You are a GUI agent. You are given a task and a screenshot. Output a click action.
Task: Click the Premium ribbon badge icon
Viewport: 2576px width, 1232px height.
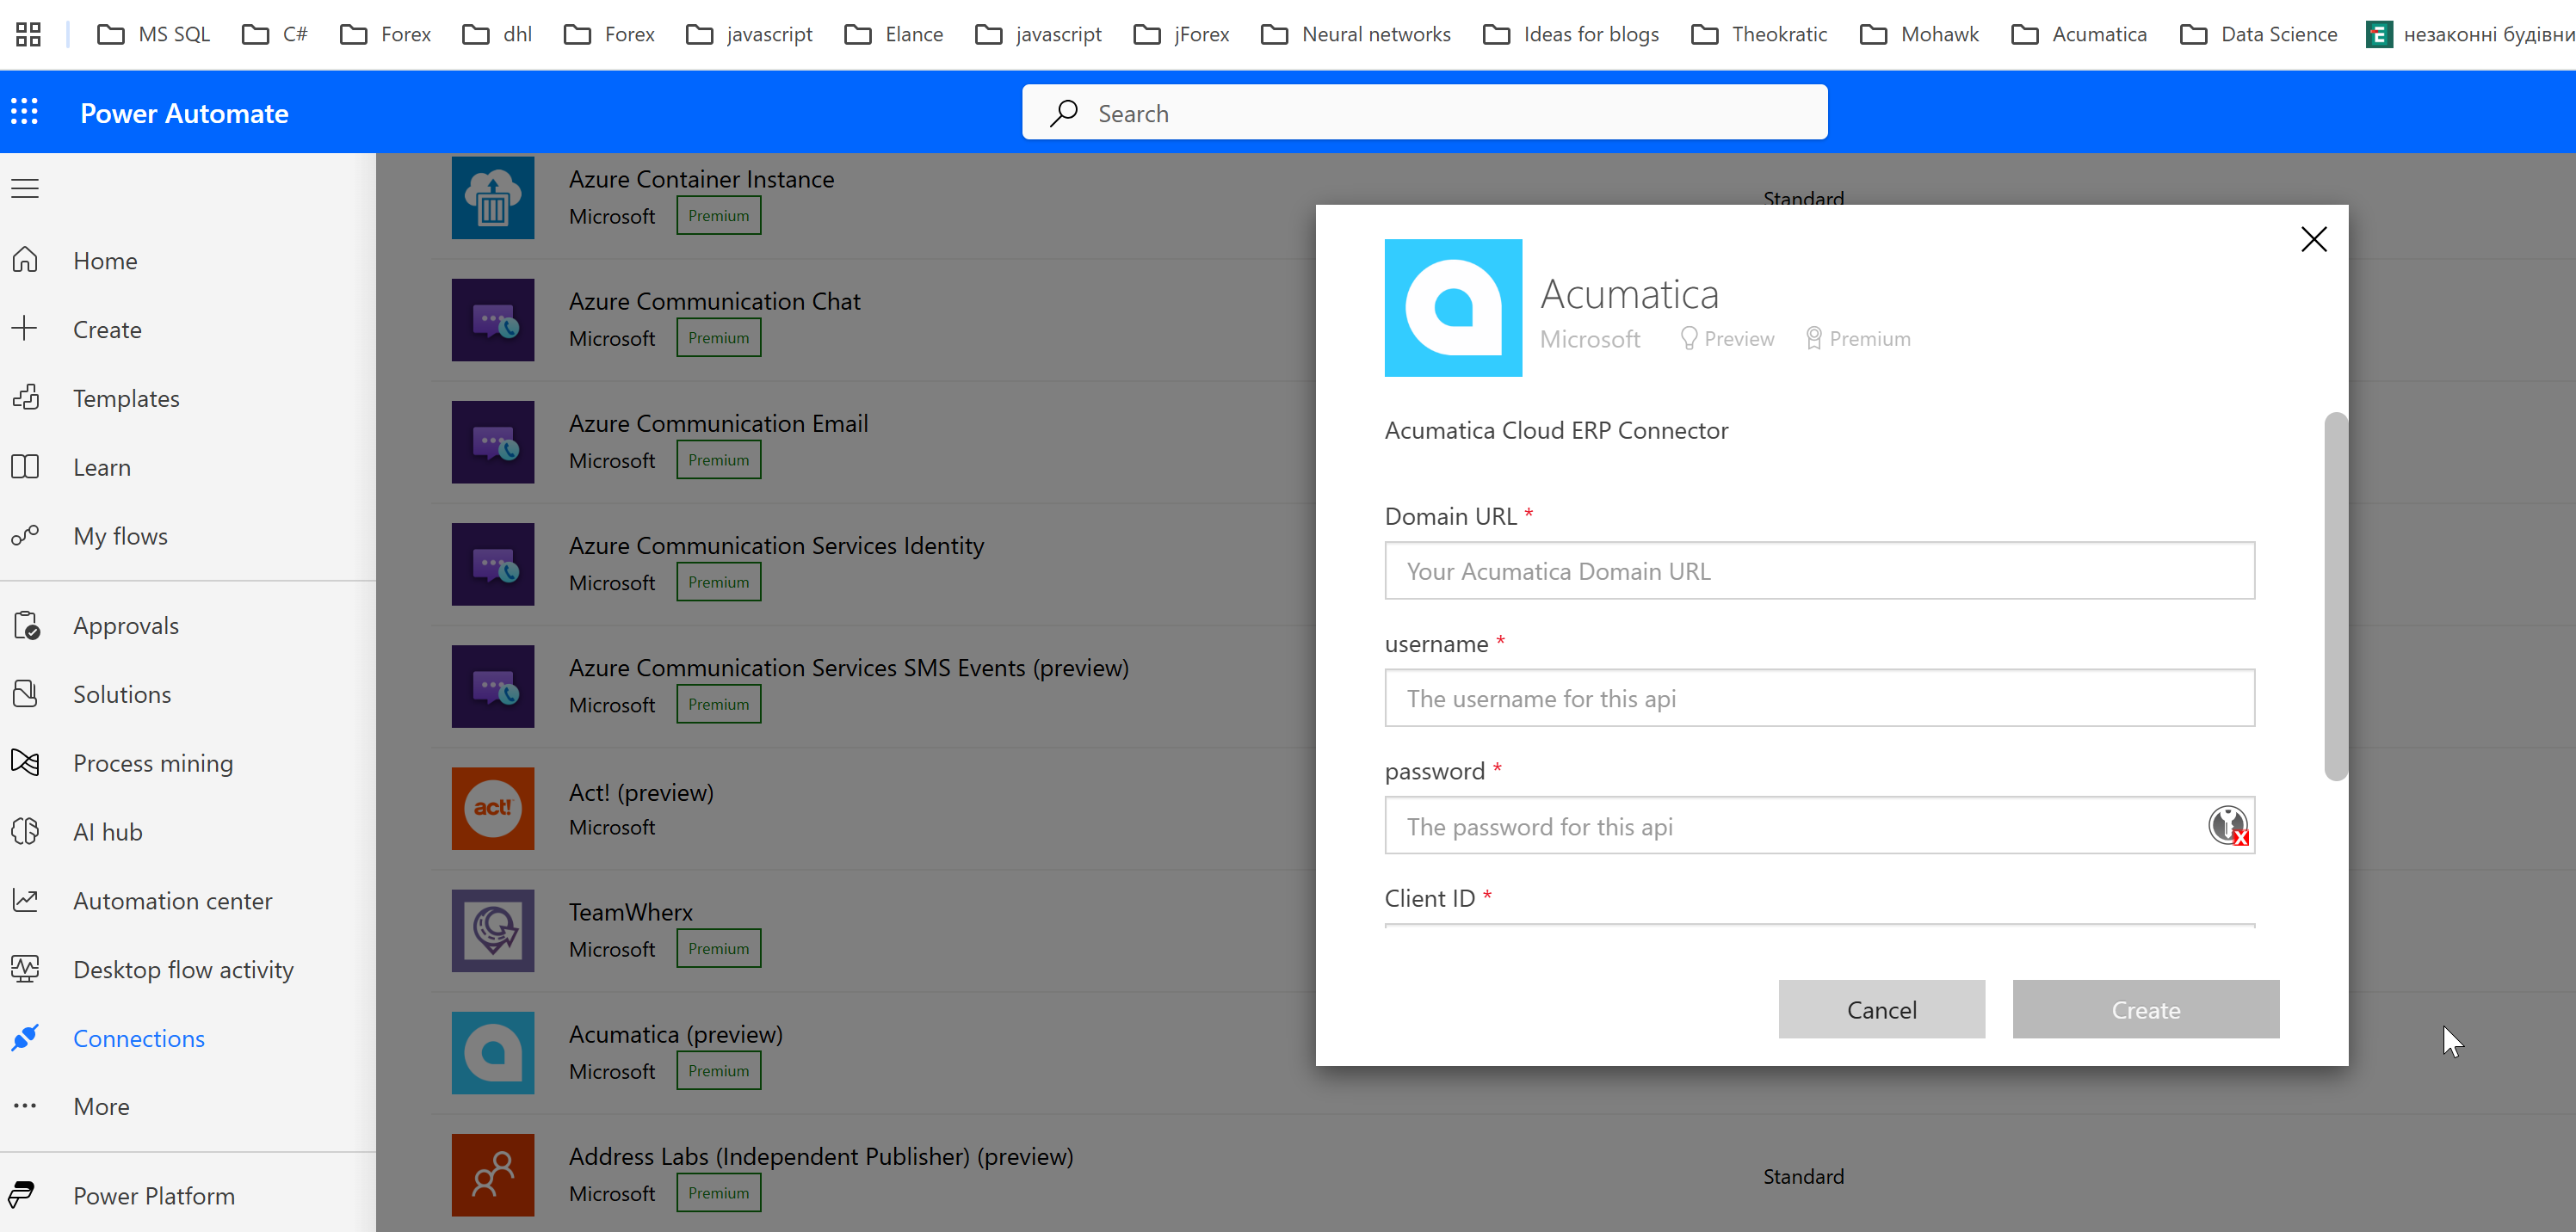[1814, 338]
